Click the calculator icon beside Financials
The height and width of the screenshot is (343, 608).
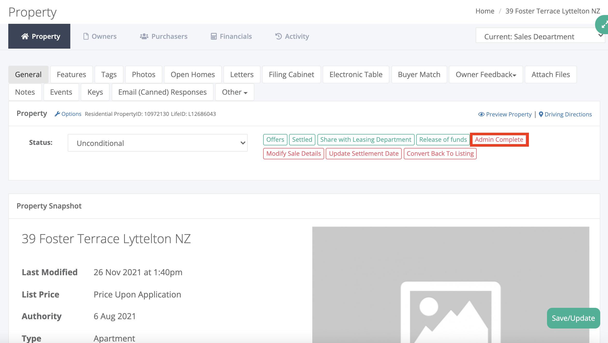pyautogui.click(x=214, y=36)
